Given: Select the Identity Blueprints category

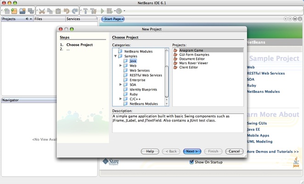Looking at the screenshot, I should [143, 90].
